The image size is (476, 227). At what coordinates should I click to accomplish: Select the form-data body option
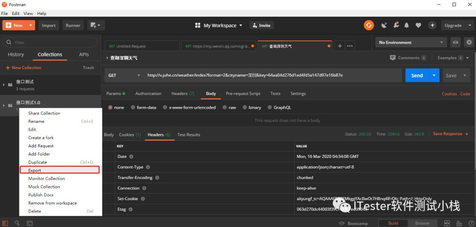tap(133, 108)
